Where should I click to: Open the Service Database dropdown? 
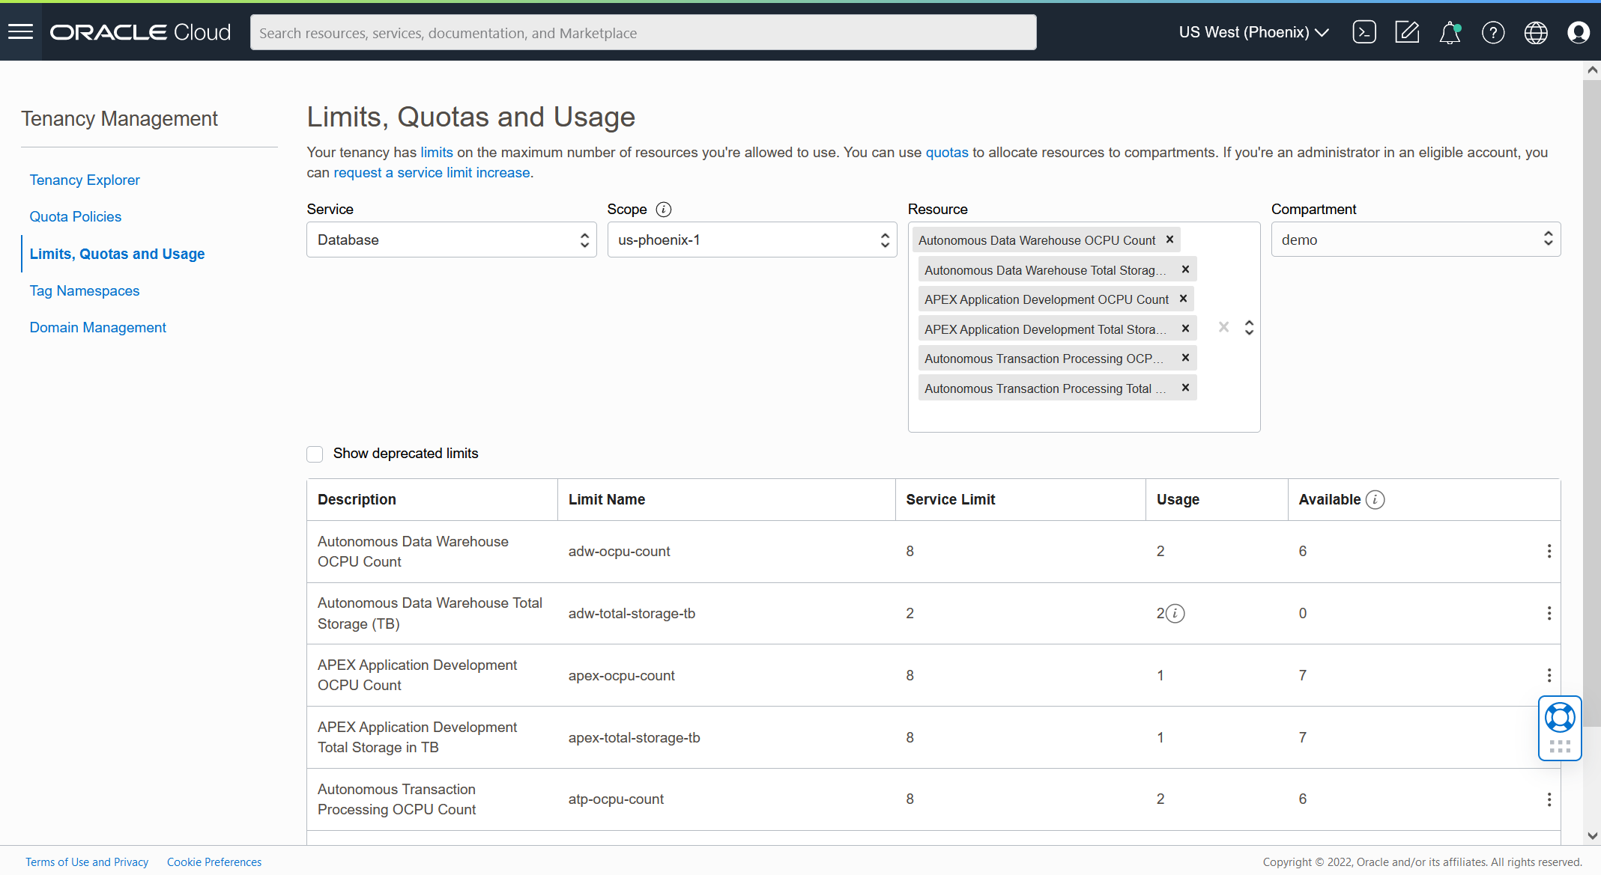point(451,240)
